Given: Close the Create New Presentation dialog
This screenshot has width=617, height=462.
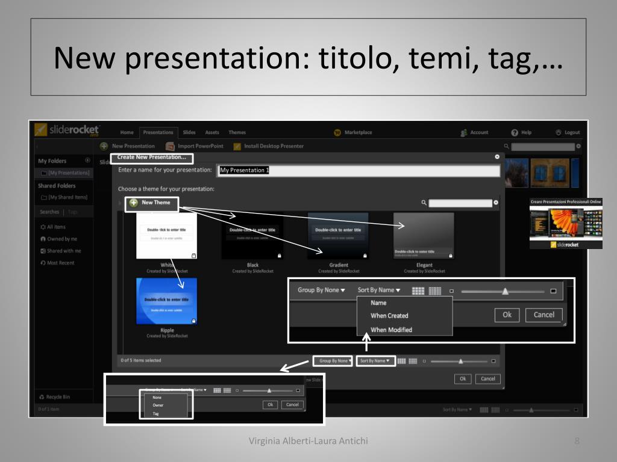Looking at the screenshot, I should click(497, 157).
